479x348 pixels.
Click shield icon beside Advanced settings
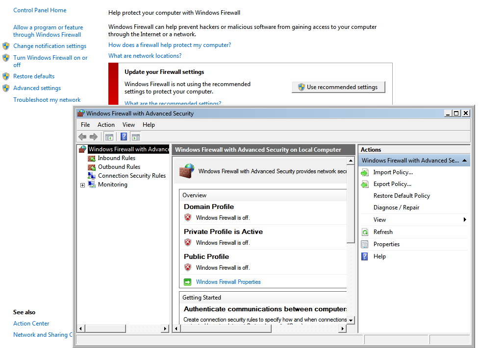(6, 88)
